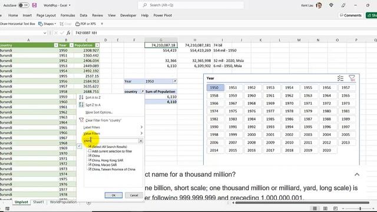Image resolution: width=377 pixels, height=212 pixels.
Task: Click the formula confirm check icon
Action: coord(62,33)
